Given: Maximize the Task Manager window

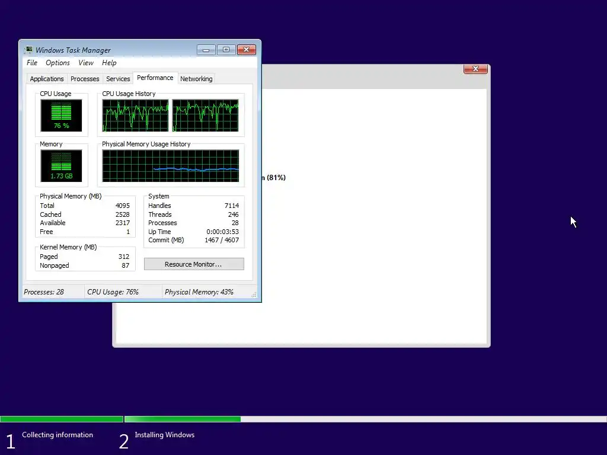Looking at the screenshot, I should click(226, 50).
